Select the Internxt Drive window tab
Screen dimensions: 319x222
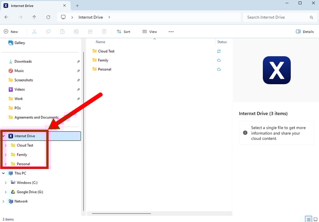[35, 6]
